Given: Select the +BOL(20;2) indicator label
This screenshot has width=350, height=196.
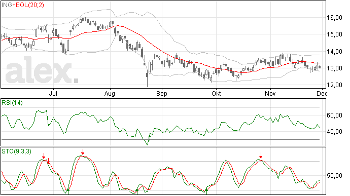Looking at the screenshot, I should [x=28, y=5].
